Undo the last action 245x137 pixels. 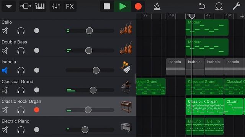coord(202,6)
